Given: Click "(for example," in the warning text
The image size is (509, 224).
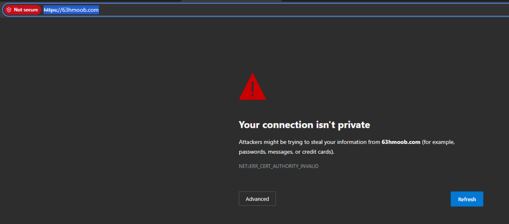Looking at the screenshot, I should click(x=438, y=142).
